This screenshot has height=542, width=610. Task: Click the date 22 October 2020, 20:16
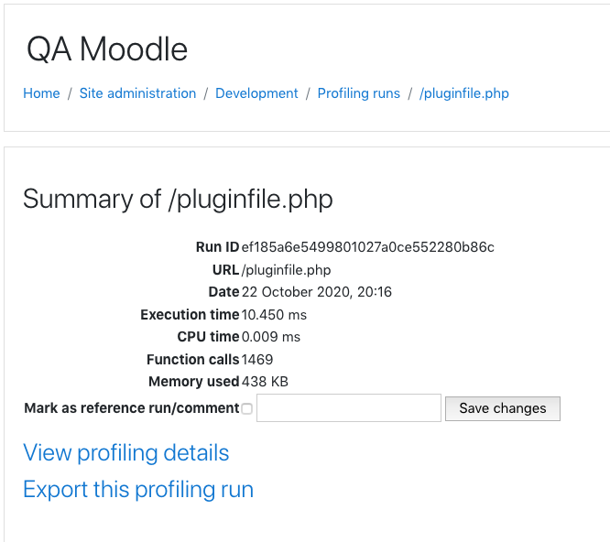pyautogui.click(x=317, y=292)
